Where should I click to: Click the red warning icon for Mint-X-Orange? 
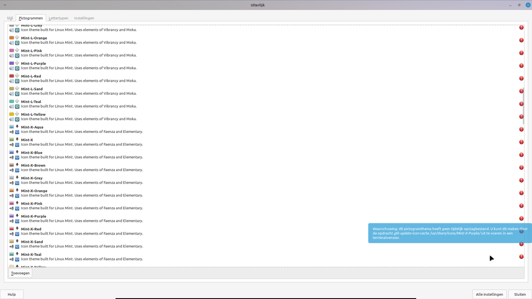click(521, 193)
